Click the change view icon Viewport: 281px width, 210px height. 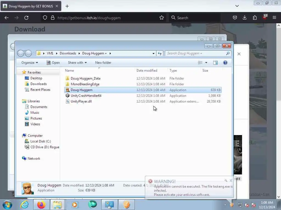point(200,63)
